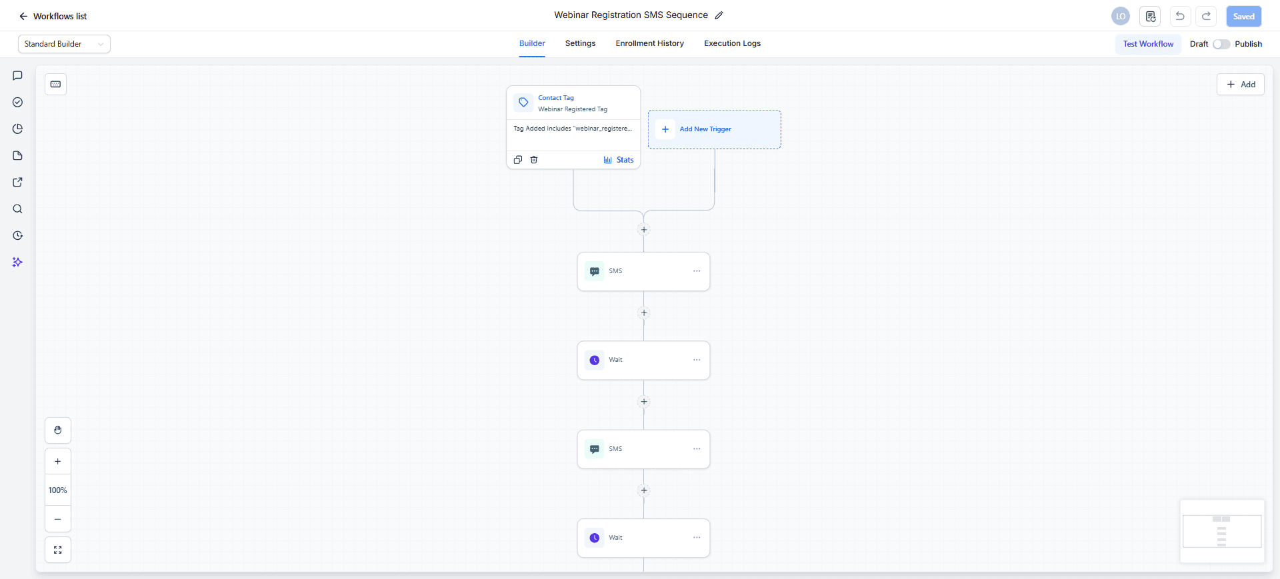Open the Standard Builder dropdown
Image resolution: width=1280 pixels, height=579 pixels.
click(64, 44)
